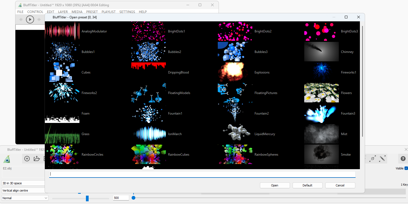Click the help question mark icon
The image size is (408, 204).
403,159
